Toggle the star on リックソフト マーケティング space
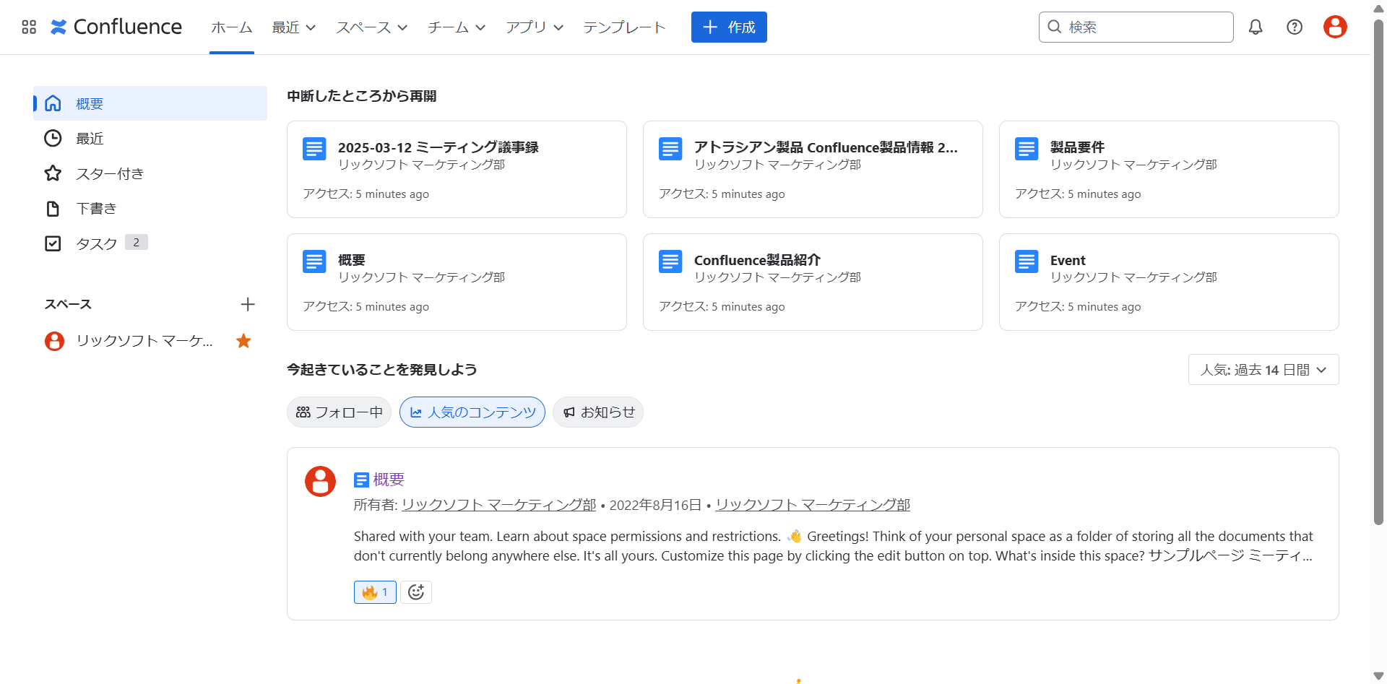The width and height of the screenshot is (1387, 684). (x=243, y=341)
